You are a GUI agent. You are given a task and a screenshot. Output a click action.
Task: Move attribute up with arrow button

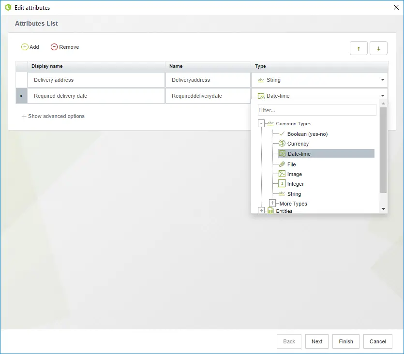359,48
